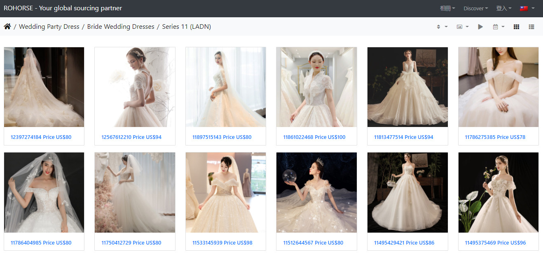Screen dimensions: 543x254
Task: Open product link 11861022468 Price US$100
Action: coord(314,137)
